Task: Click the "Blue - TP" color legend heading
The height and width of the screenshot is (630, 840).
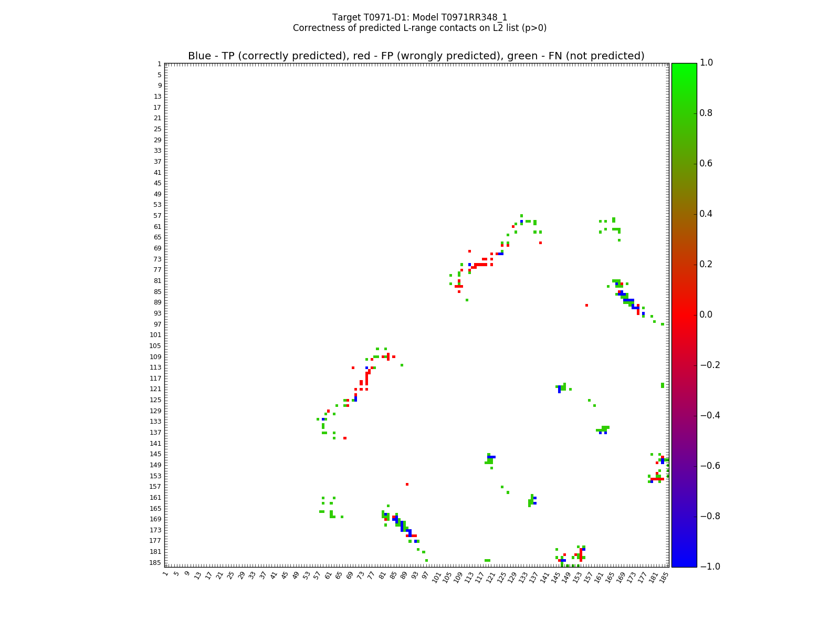Action: [x=416, y=56]
